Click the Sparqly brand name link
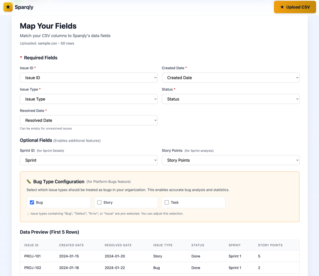Screen dimensions: 319x276 pyautogui.click(x=24, y=7)
